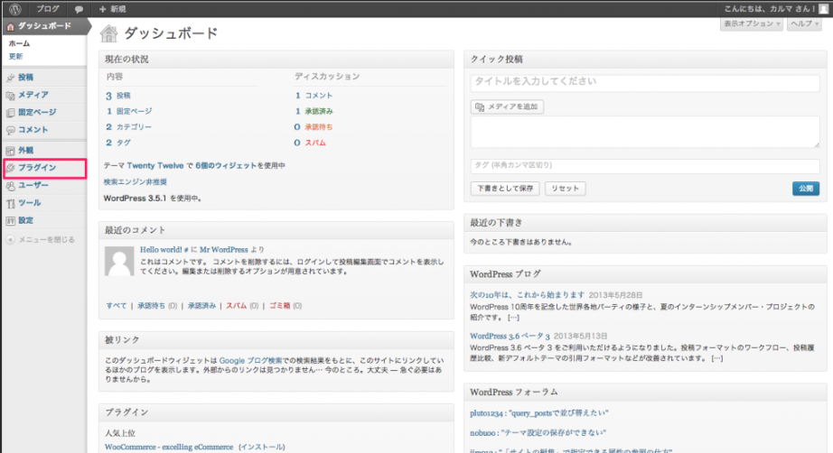
Task: Click the メディアを追加 button
Action: [x=508, y=106]
